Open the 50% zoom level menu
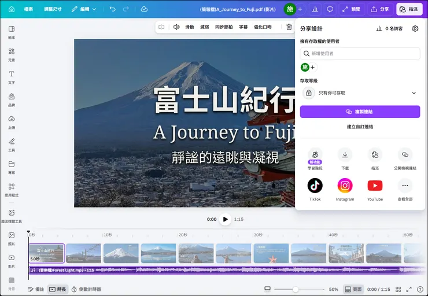 click(x=333, y=290)
